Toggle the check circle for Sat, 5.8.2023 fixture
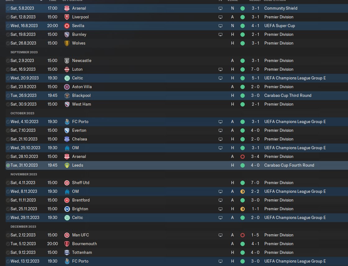The height and width of the screenshot is (266, 348). pos(8,8)
